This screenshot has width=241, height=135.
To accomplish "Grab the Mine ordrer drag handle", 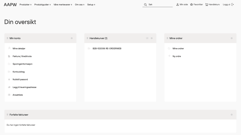I will (x=167, y=38).
